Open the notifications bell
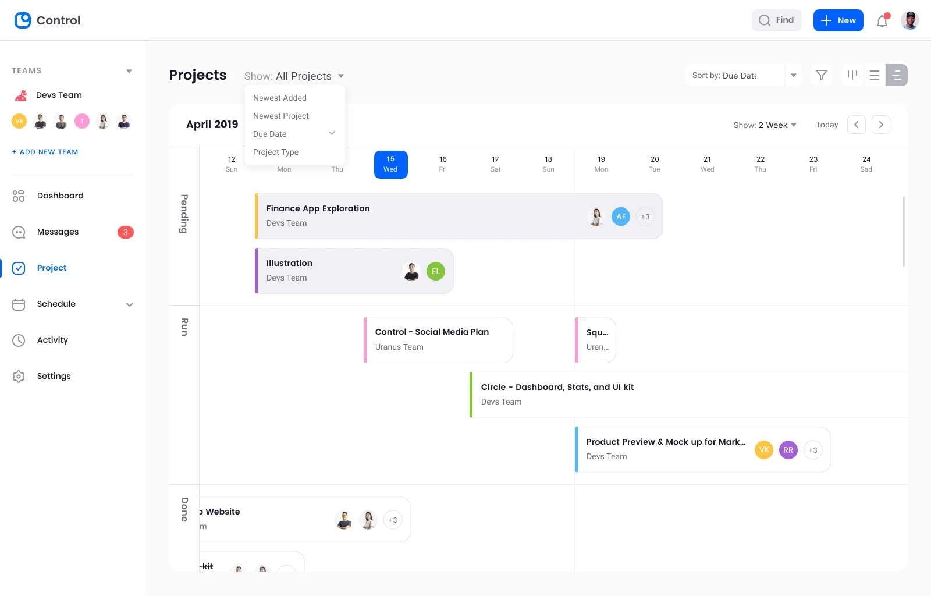Image resolution: width=931 pixels, height=596 pixels. (882, 20)
